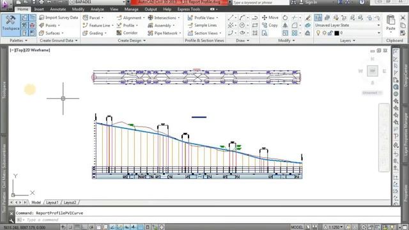
Task: Click the Paste icon
Action: click(390, 20)
